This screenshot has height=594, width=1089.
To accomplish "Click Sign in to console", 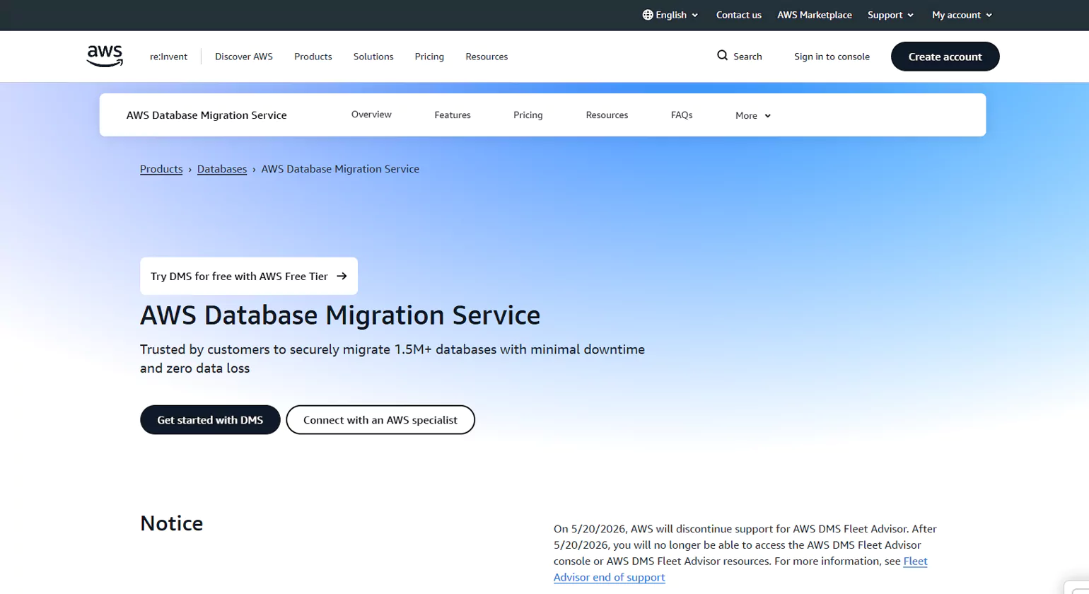I will pos(832,56).
